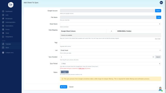This screenshot has width=166, height=93.
Task: Click the Collapse menu arrow icon
Action: tap(3, 53)
